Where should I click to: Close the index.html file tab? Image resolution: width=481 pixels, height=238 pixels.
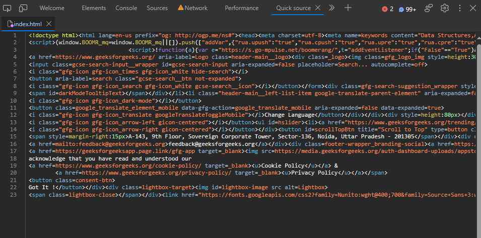(x=49, y=24)
